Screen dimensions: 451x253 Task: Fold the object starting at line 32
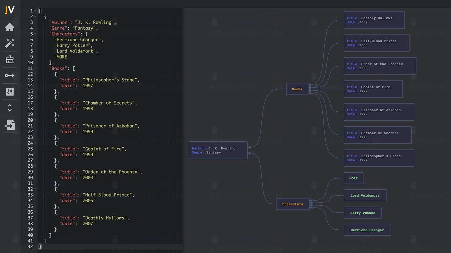[35, 189]
